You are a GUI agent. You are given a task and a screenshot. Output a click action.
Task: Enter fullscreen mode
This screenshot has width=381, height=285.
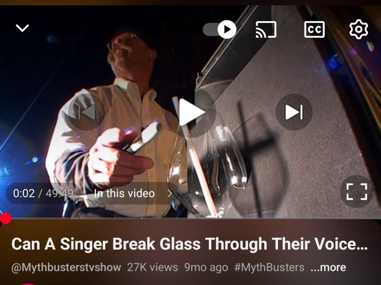click(357, 191)
